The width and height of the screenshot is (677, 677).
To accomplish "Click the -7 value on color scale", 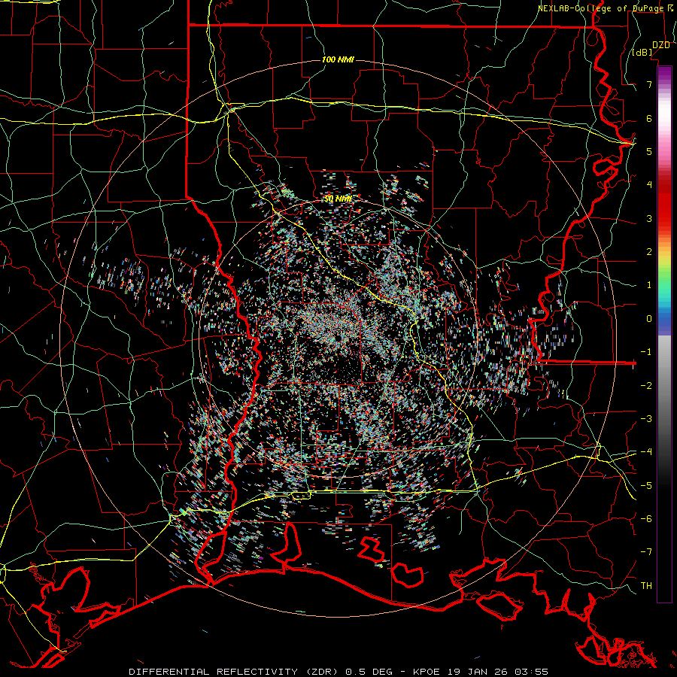I will tap(646, 552).
